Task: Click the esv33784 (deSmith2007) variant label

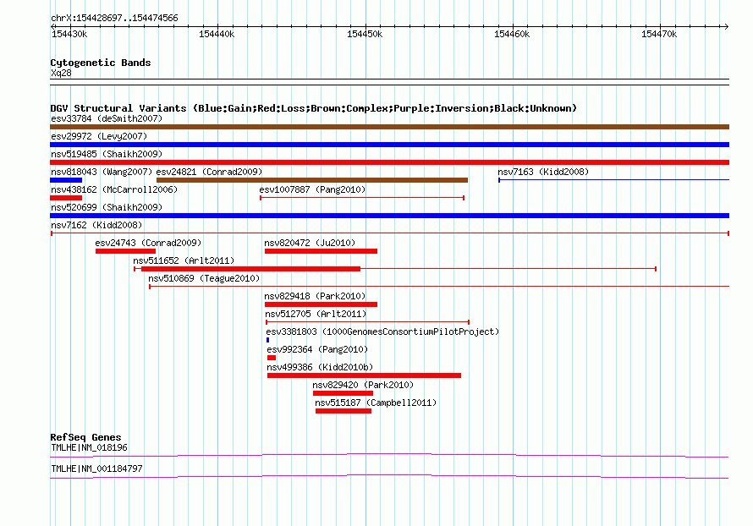Action: 107,118
